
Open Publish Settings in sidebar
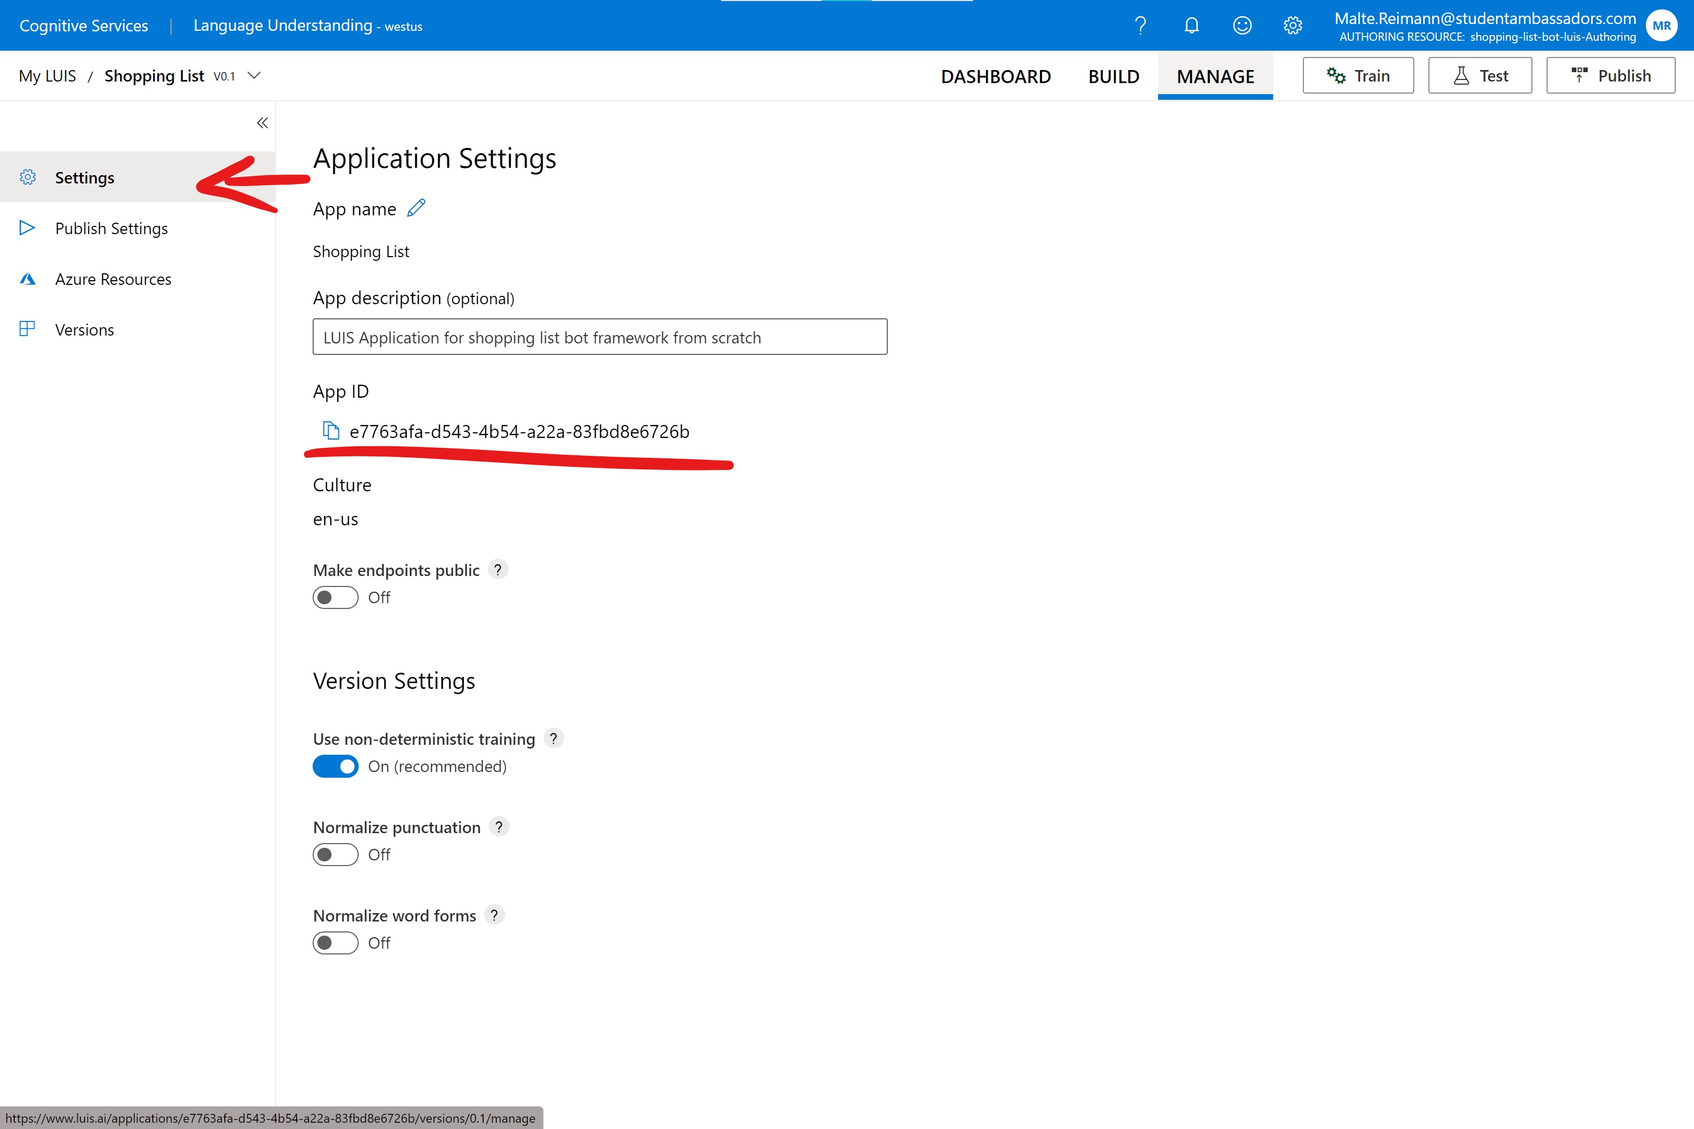[x=111, y=227]
